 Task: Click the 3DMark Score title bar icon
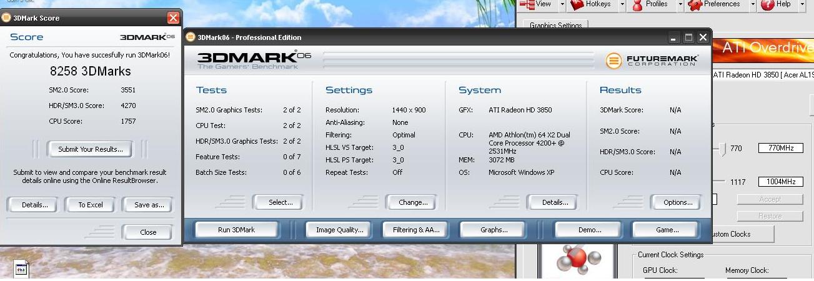pyautogui.click(x=7, y=18)
